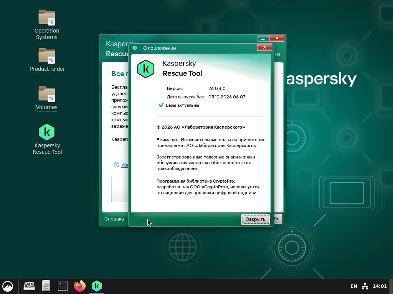Switch the EN keyboard layout indicator
This screenshot has width=393, height=294.
[x=353, y=286]
